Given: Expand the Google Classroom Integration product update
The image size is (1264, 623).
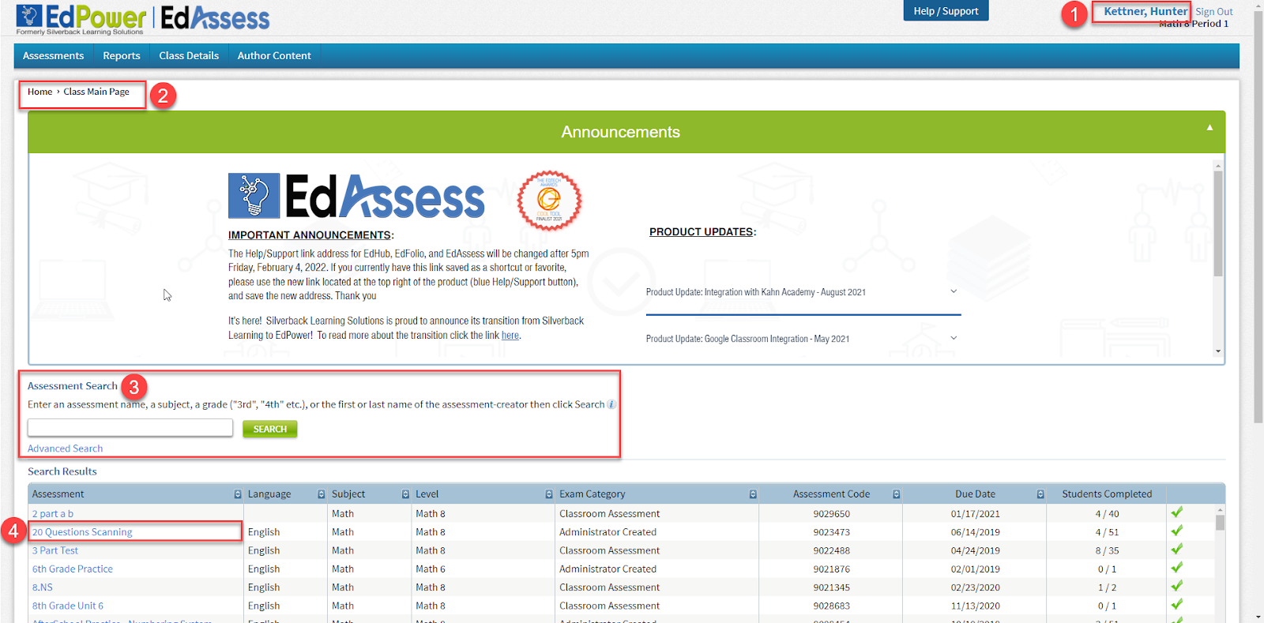Looking at the screenshot, I should click(954, 338).
